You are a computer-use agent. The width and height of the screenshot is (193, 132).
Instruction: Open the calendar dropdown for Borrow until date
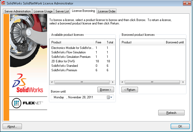click(x=110, y=98)
